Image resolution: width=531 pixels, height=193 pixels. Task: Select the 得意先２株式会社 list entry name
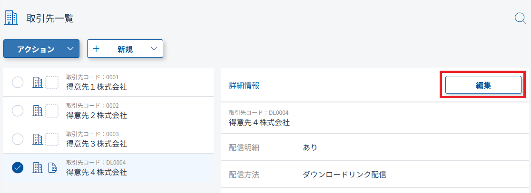(x=97, y=115)
